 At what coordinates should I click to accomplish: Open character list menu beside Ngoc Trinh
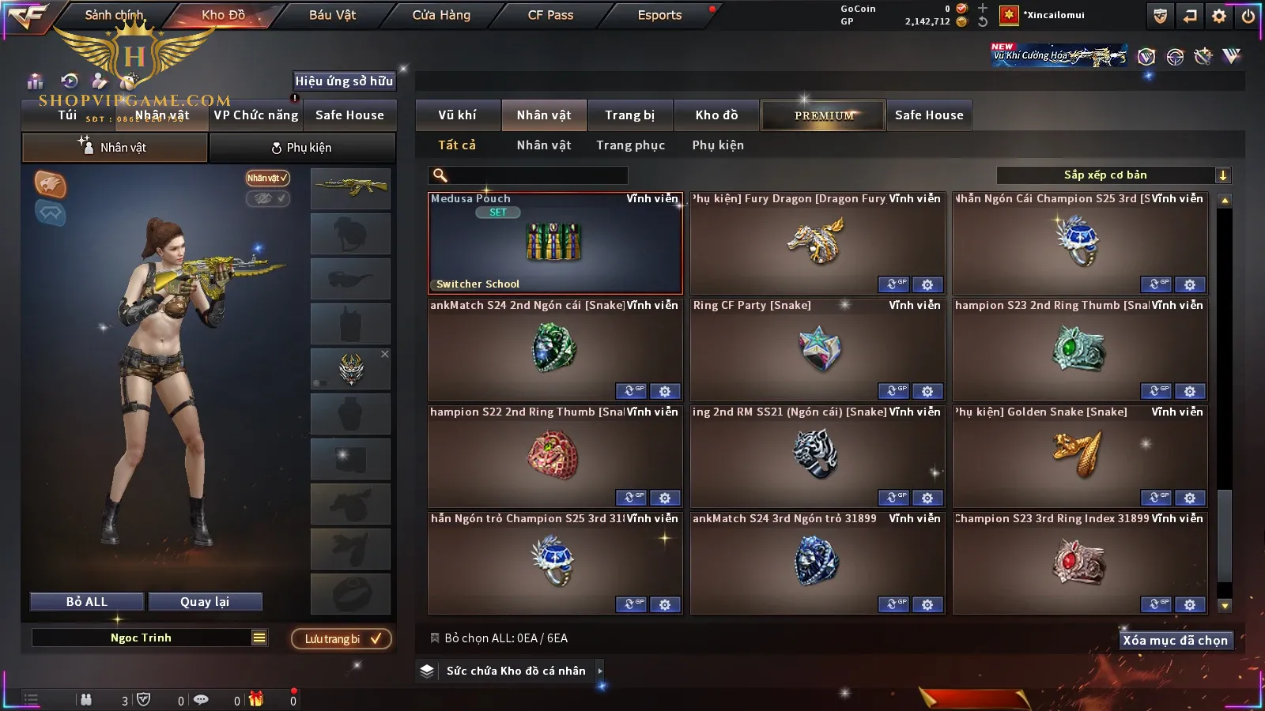coord(259,638)
